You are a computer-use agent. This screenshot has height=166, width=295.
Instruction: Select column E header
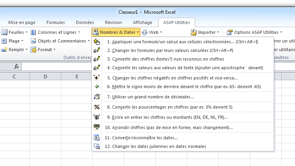click(x=77, y=77)
